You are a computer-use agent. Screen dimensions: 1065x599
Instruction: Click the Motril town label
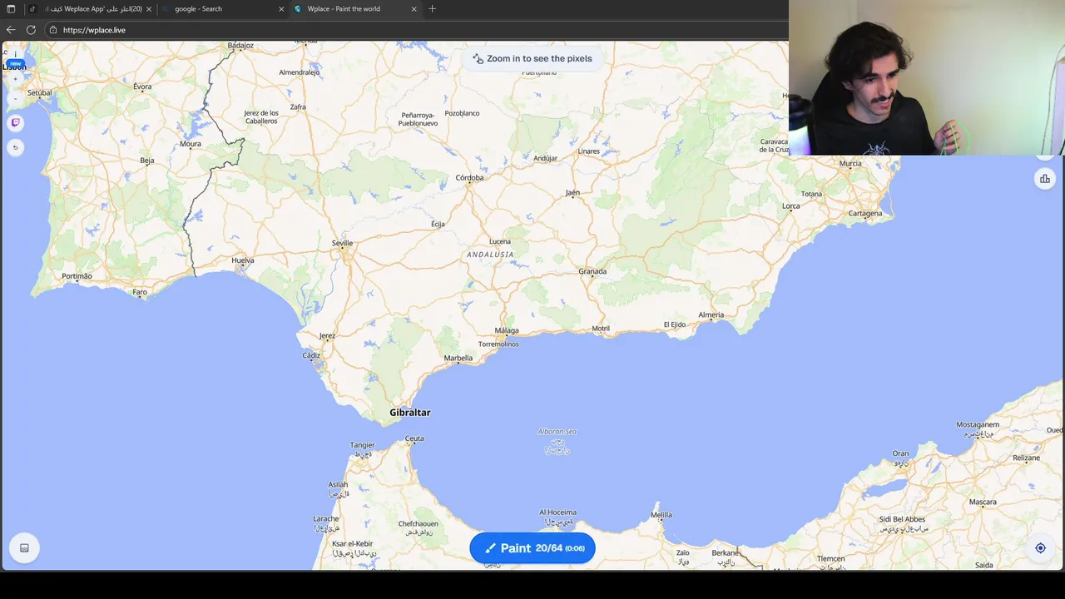click(601, 329)
